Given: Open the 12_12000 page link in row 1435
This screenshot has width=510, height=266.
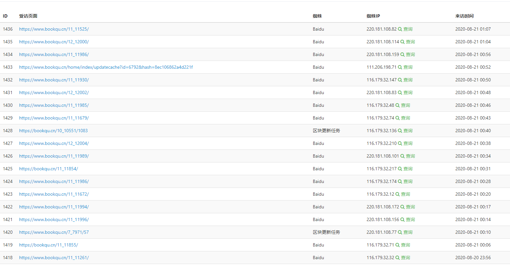Looking at the screenshot, I should point(54,42).
